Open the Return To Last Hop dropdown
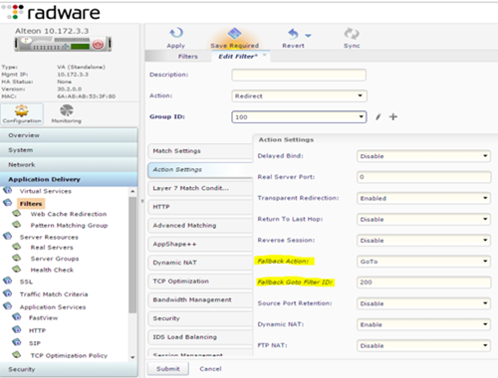 423,219
